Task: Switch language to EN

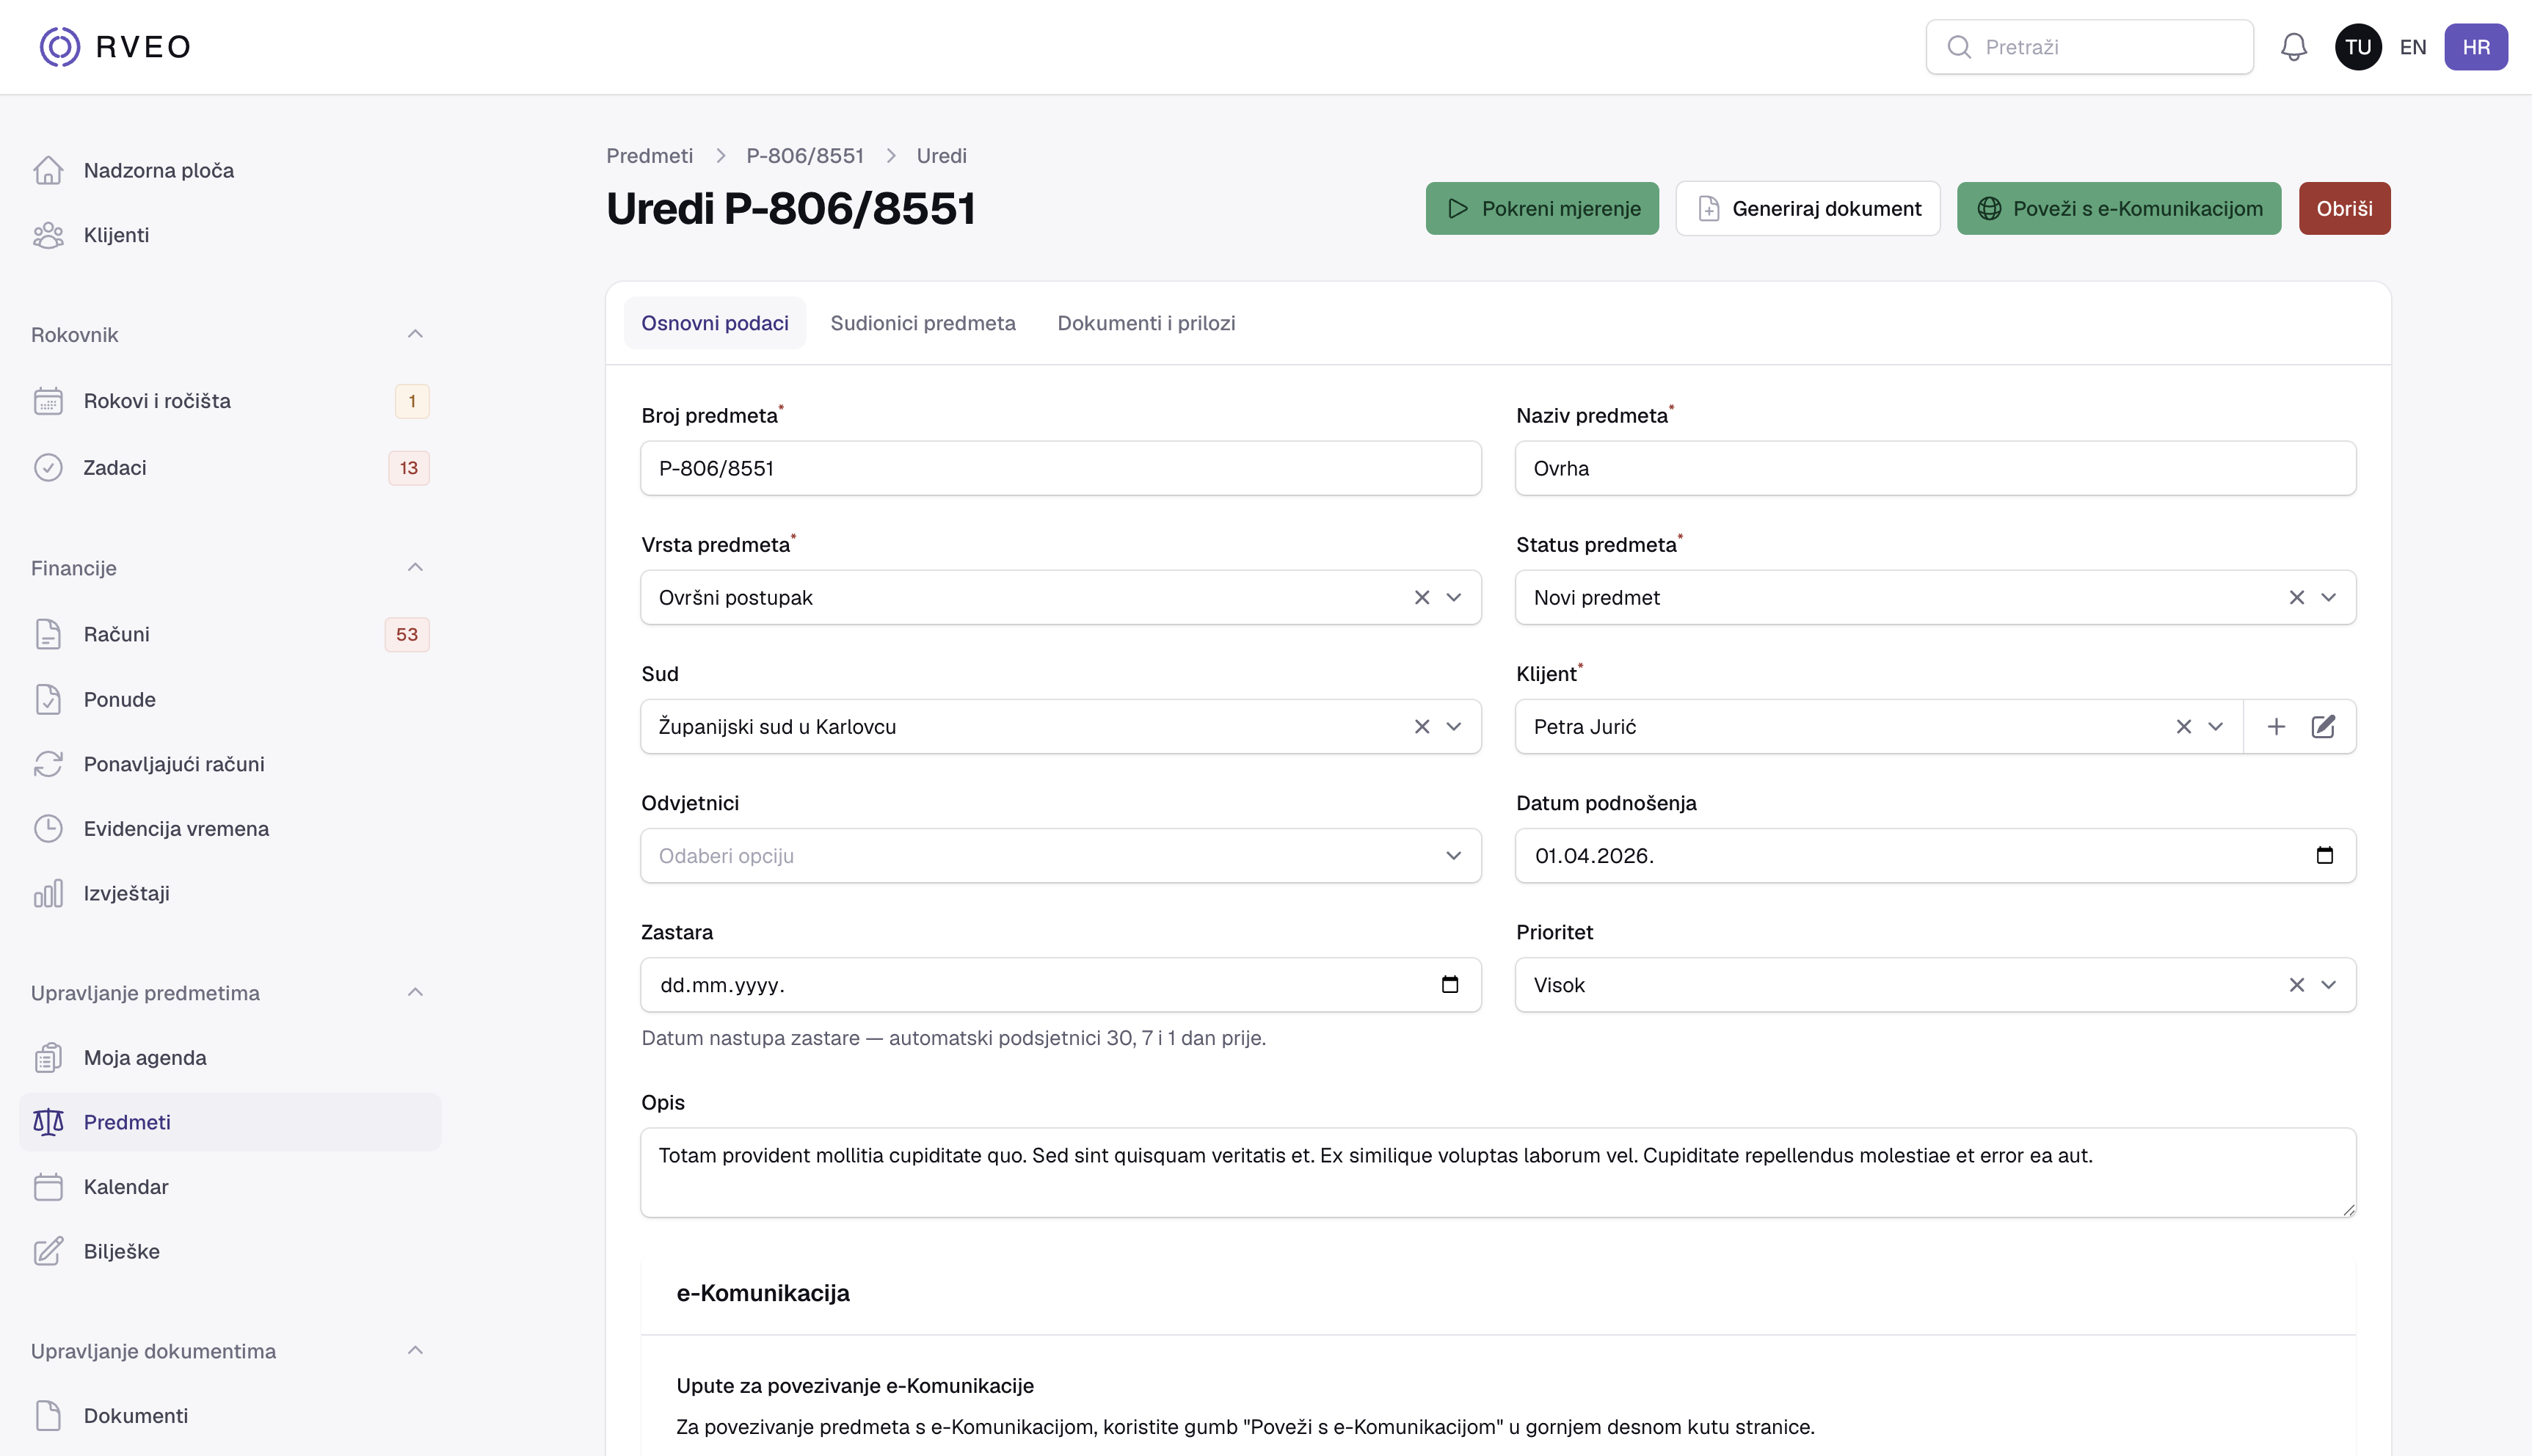Action: coord(2412,47)
